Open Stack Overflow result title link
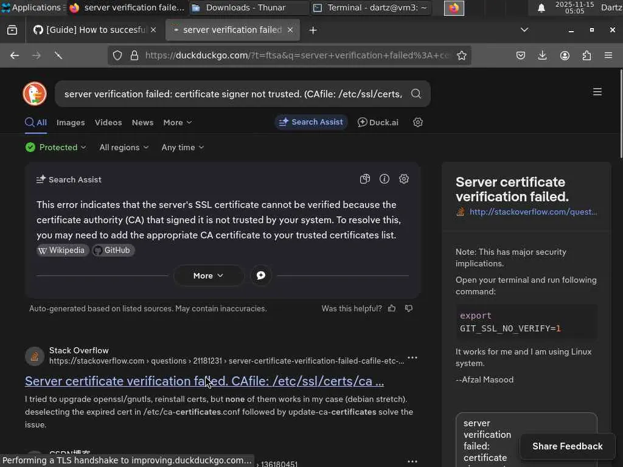The image size is (623, 467). (x=204, y=381)
